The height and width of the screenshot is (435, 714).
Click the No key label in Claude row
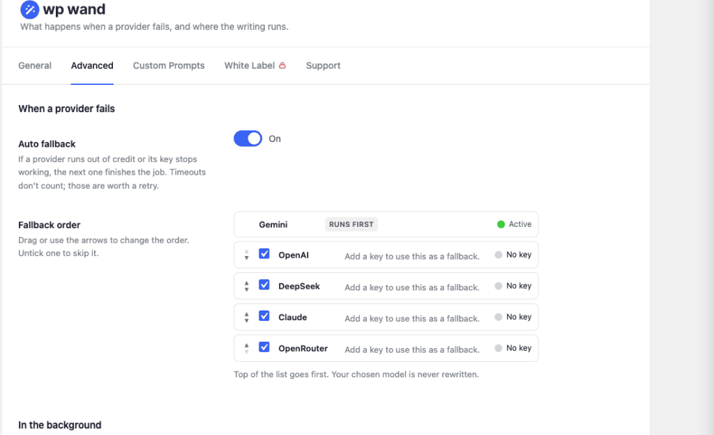pyautogui.click(x=519, y=317)
